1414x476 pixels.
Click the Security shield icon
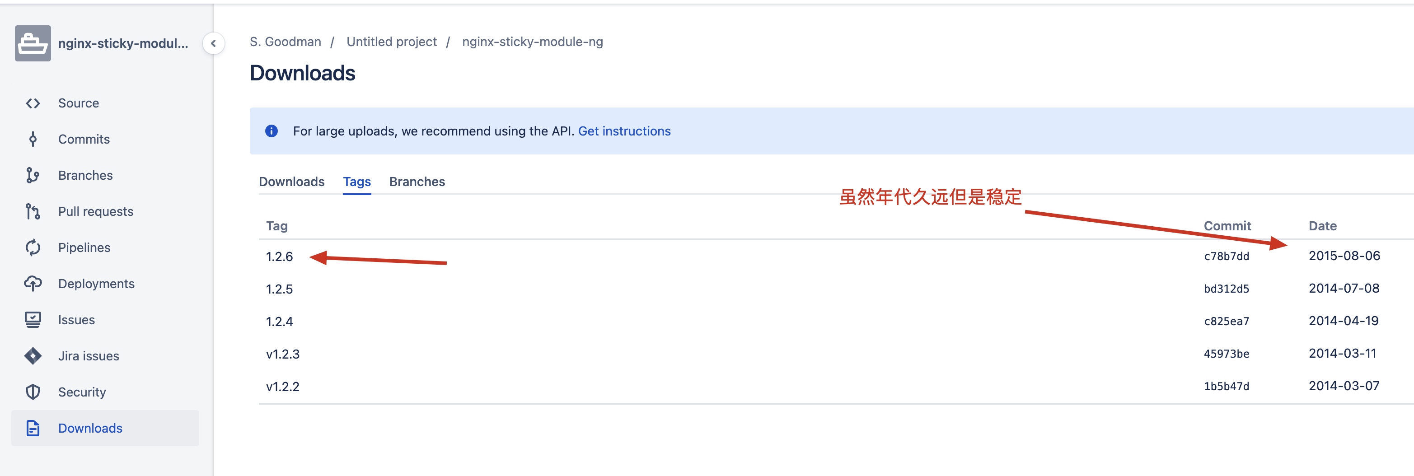coord(33,392)
